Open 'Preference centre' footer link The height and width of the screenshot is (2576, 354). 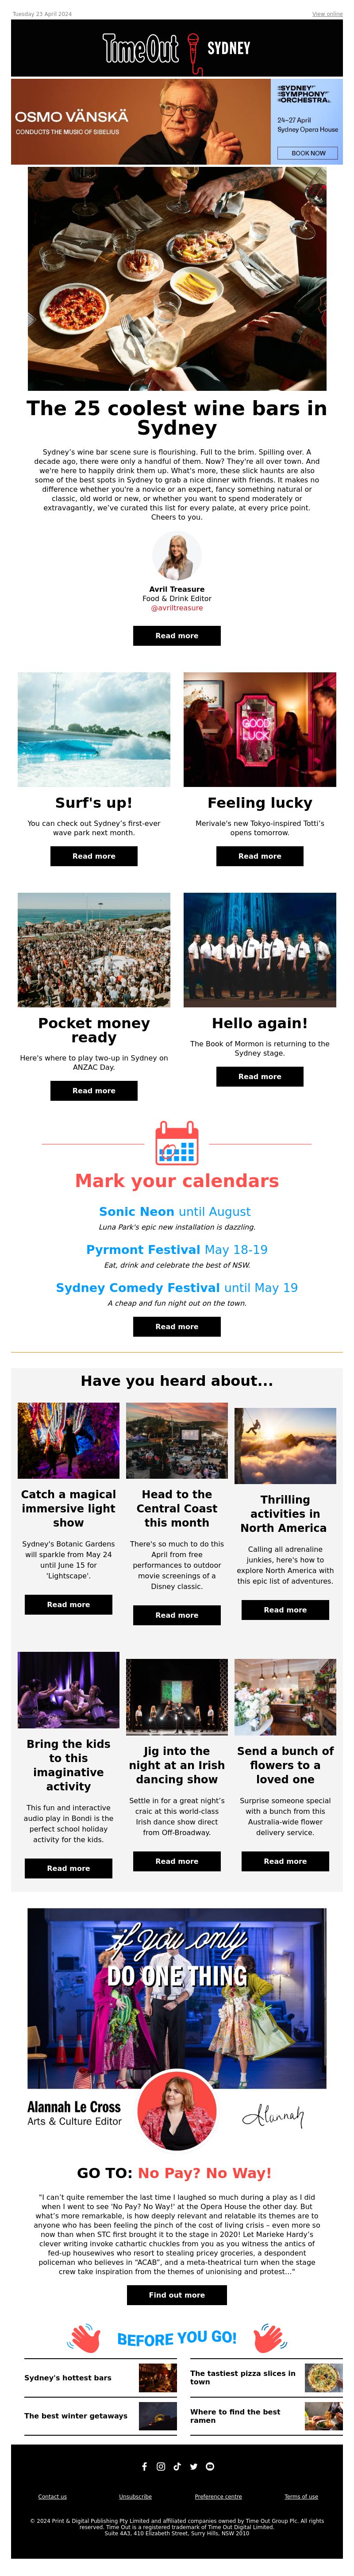click(x=218, y=2496)
